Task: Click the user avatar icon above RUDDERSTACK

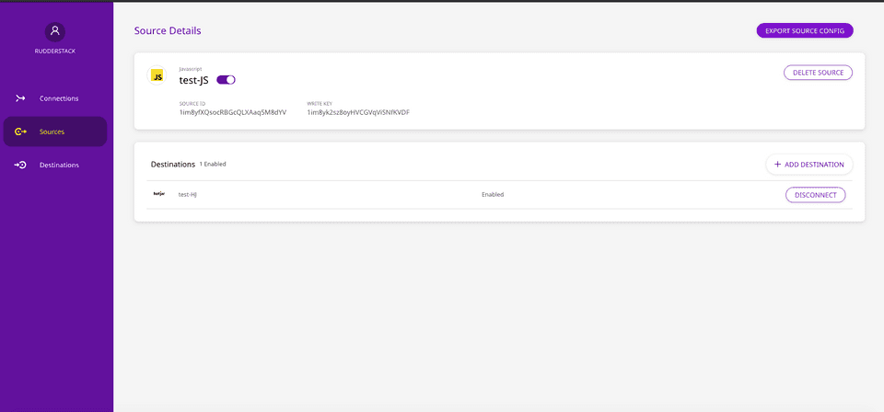Action: (55, 30)
